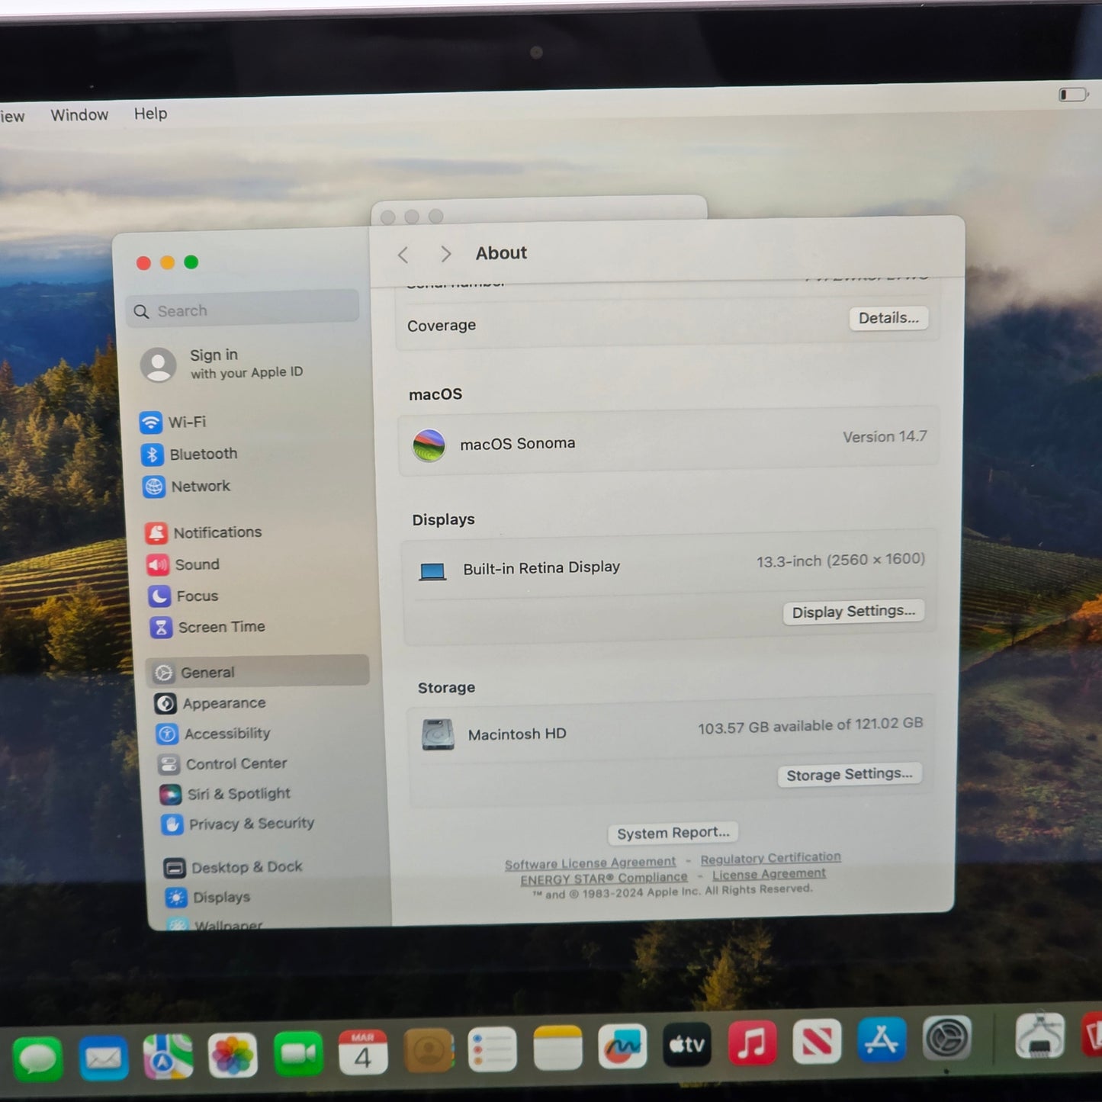Click Coverage Details button
The width and height of the screenshot is (1102, 1102).
click(x=888, y=318)
